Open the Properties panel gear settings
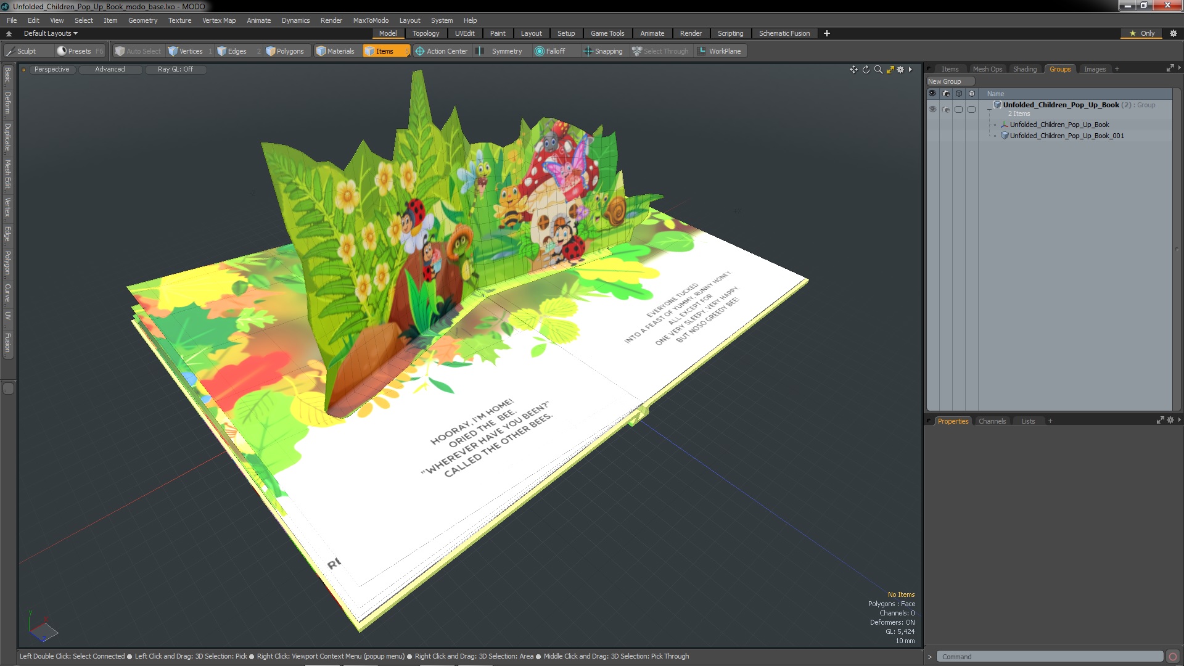 (1170, 420)
